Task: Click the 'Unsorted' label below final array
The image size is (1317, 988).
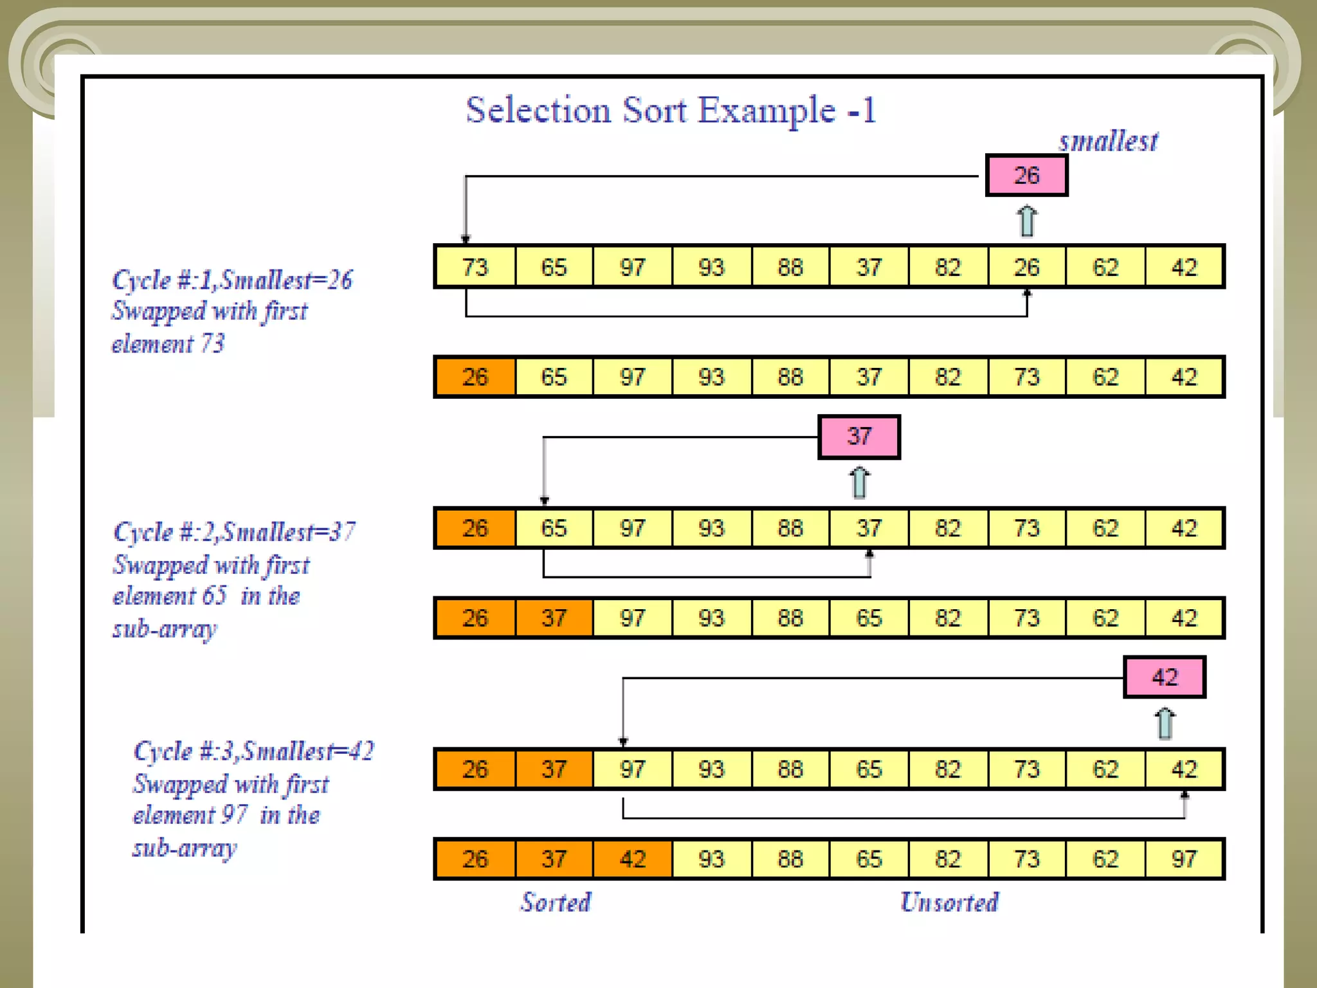Action: click(x=949, y=902)
